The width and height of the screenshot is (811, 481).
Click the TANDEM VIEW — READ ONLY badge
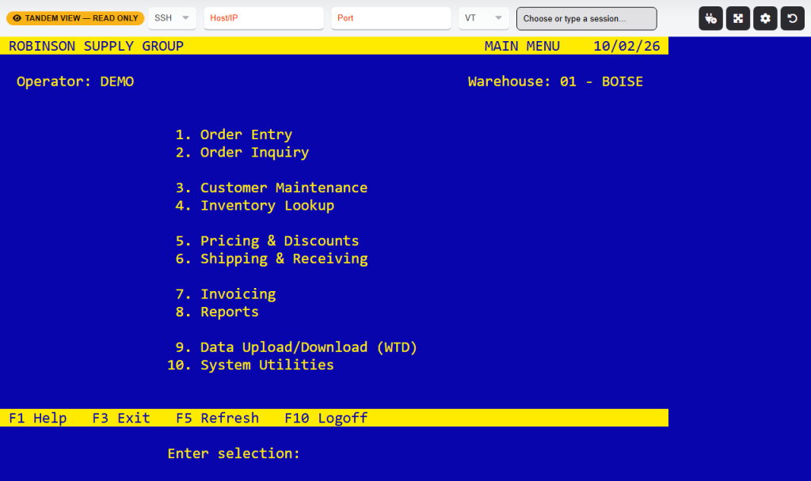[x=75, y=18]
